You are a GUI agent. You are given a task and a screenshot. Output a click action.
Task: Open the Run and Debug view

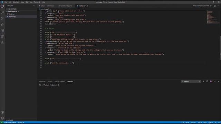pyautogui.click(x=2, y=24)
